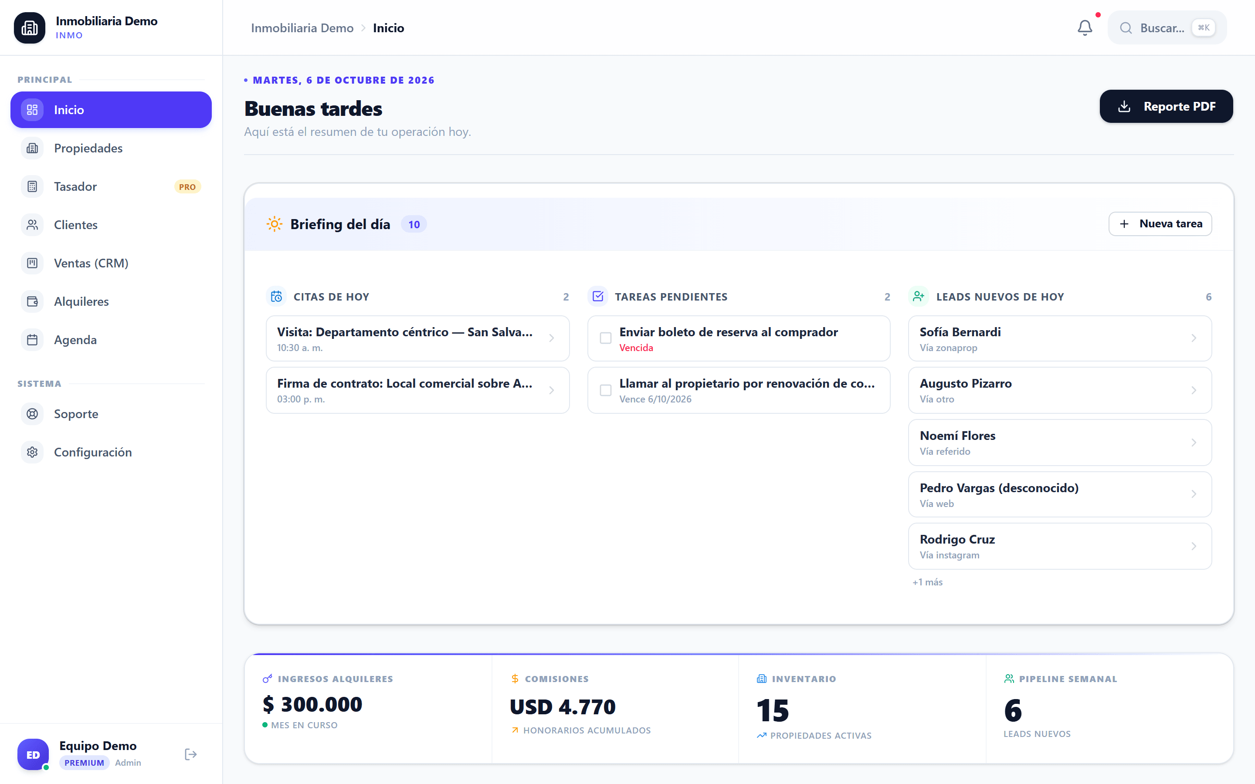Click the sun icon in Briefing del día
The width and height of the screenshot is (1255, 784).
click(x=275, y=224)
